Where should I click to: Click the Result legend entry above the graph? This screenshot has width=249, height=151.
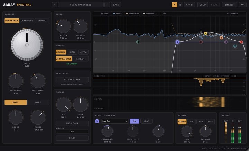118,14
